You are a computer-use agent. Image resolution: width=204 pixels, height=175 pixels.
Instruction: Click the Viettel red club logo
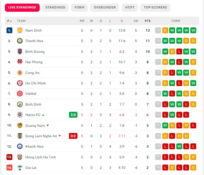coord(20,94)
